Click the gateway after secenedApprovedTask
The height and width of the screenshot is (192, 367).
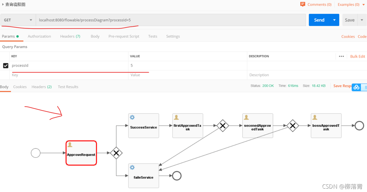click(x=293, y=125)
